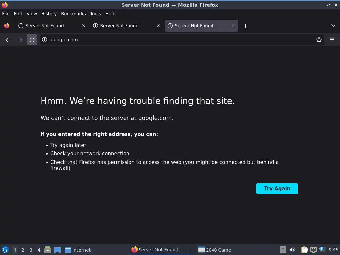Click the 'Check that Firefox has permission' bullet
340x255 pixels.
pyautogui.click(x=164, y=165)
